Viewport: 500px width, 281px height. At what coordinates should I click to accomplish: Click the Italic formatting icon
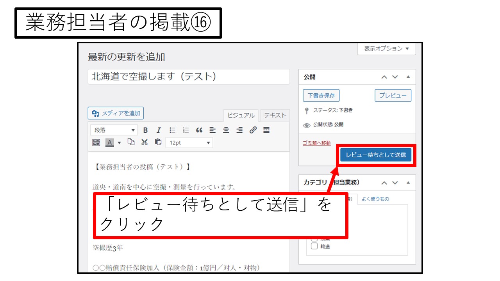(159, 130)
